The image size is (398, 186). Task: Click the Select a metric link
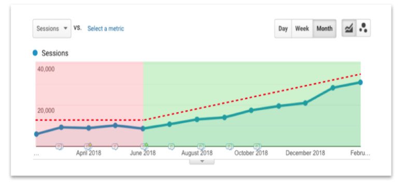pyautogui.click(x=106, y=28)
